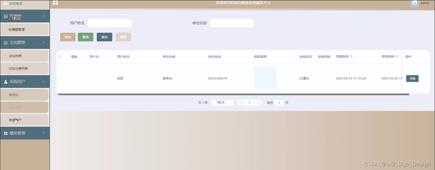Click the 2023-05-23 17:10:29 creation time cell
This screenshot has height=170, width=435.
tap(351, 78)
